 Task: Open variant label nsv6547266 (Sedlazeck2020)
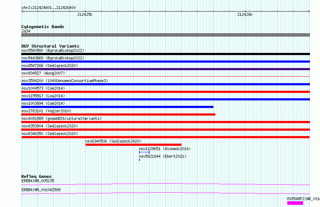point(50,66)
